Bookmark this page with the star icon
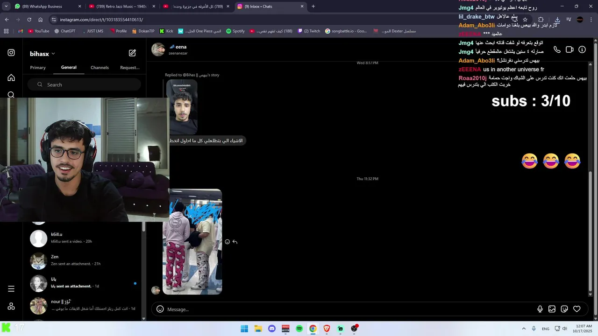The width and height of the screenshot is (598, 336). pyautogui.click(x=525, y=20)
